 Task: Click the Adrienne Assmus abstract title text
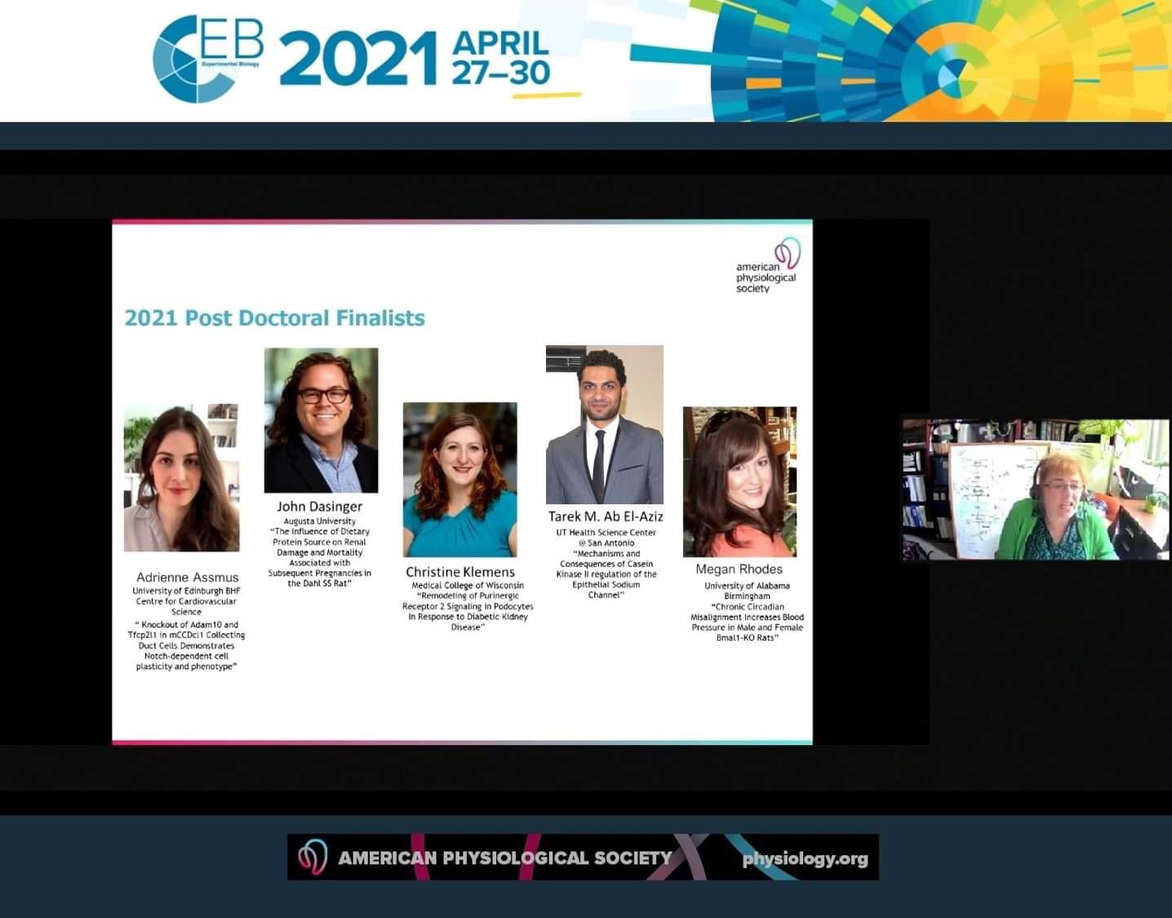point(186,645)
